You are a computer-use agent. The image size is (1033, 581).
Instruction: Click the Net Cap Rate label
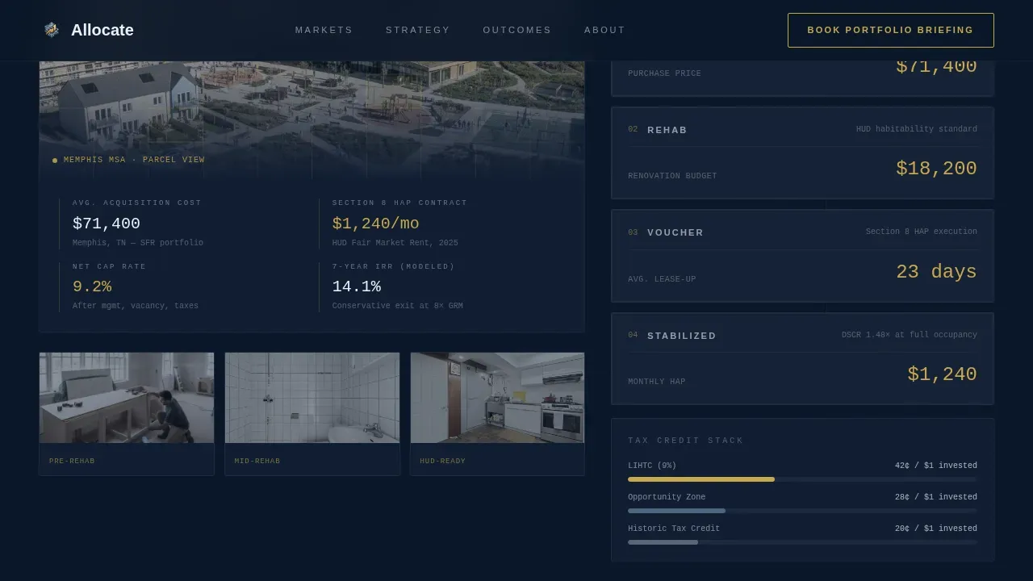110,266
